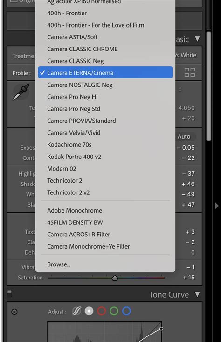This screenshot has width=221, height=342.
Task: Open the white balance preset stepper
Action: 180,89
